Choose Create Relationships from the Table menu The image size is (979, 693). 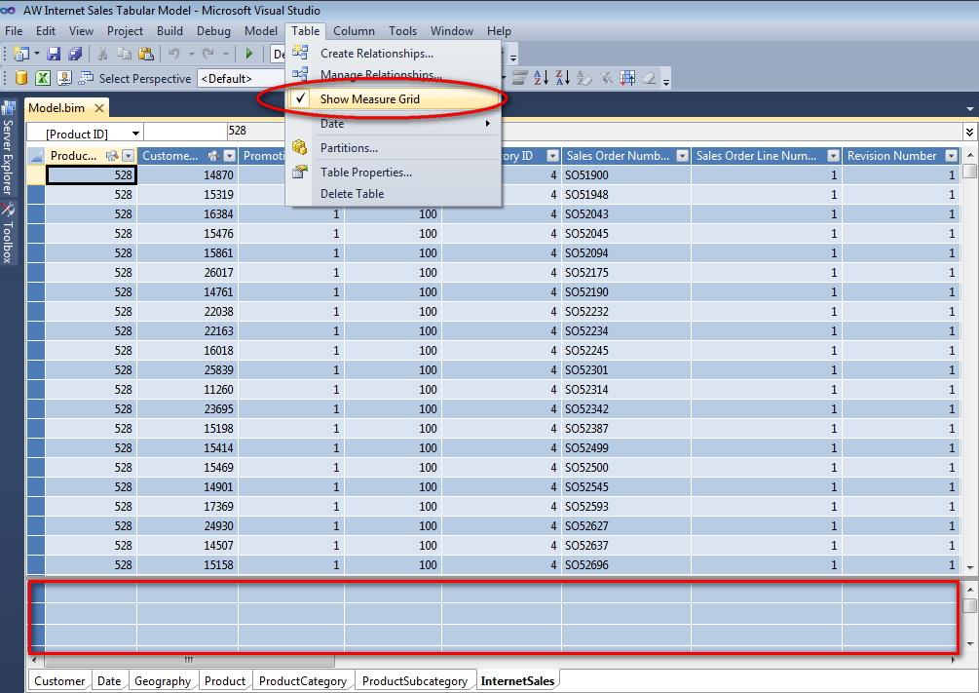[x=395, y=53]
